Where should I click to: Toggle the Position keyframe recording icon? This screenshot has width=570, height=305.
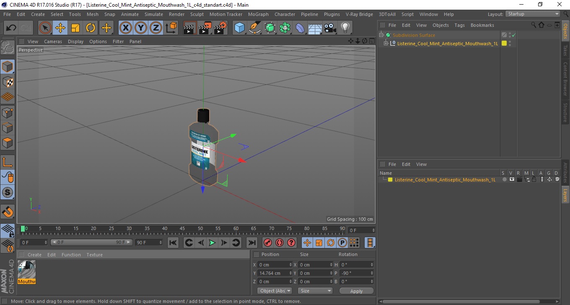pos(307,243)
